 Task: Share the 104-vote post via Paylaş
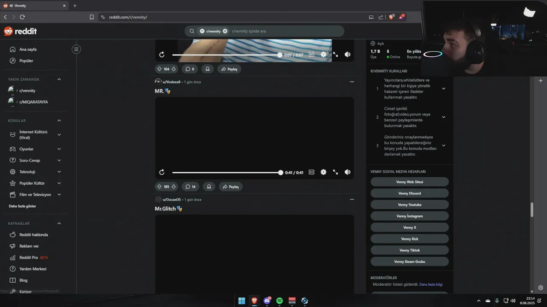tap(229, 69)
